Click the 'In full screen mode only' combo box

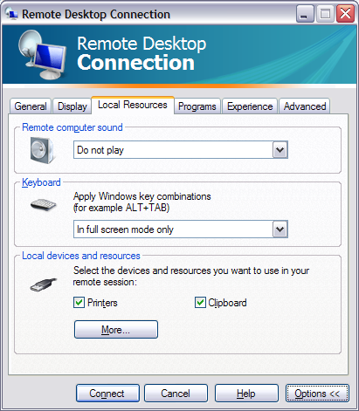[x=181, y=229]
